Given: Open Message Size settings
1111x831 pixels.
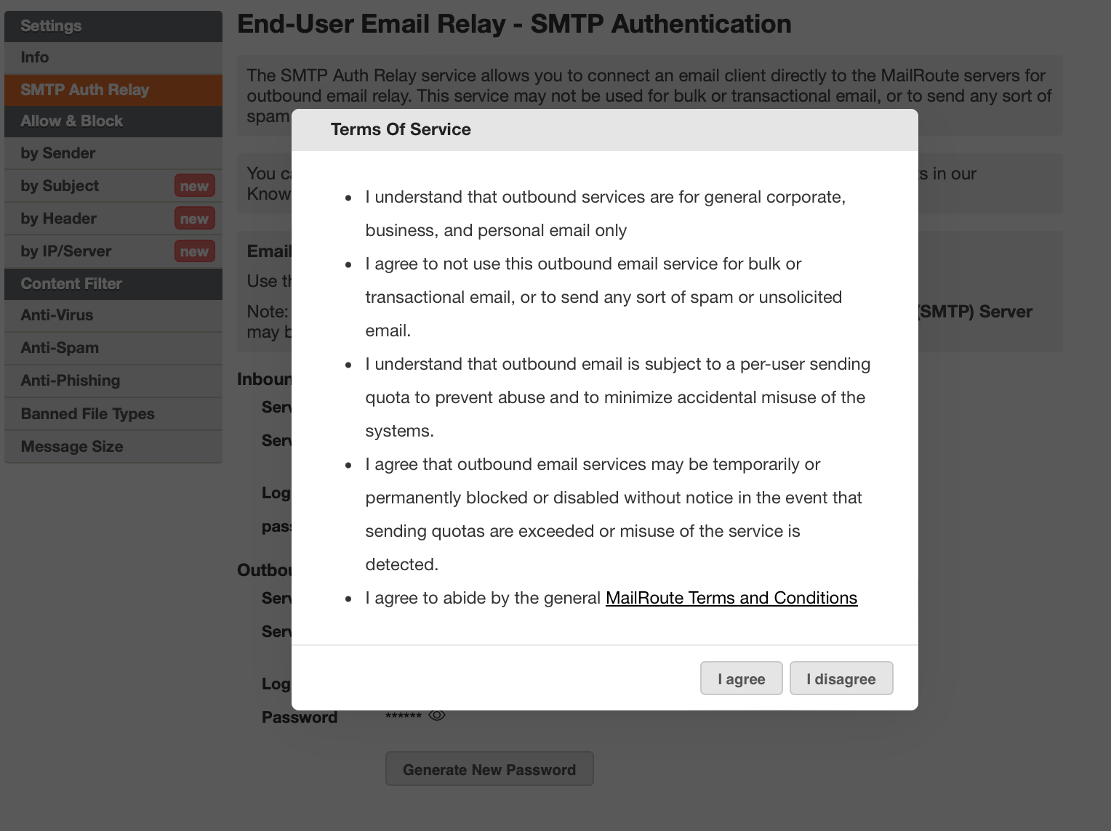Looking at the screenshot, I should [x=113, y=447].
